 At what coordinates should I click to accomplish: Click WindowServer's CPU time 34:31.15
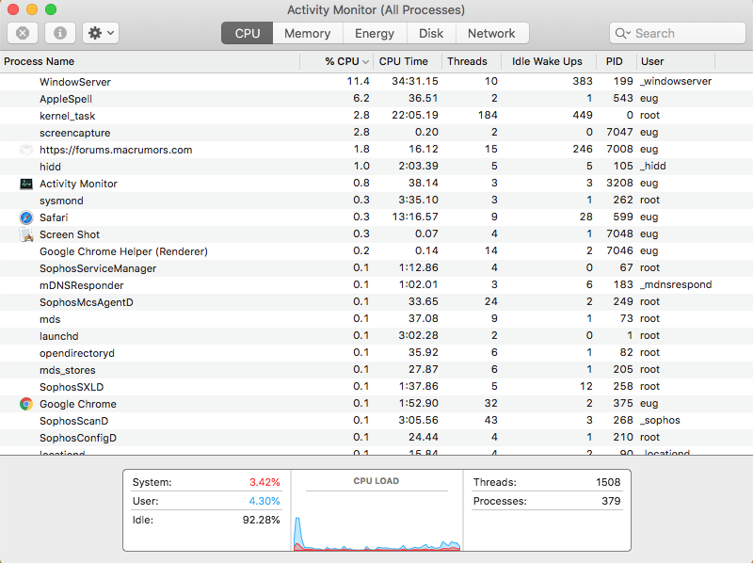coord(415,81)
